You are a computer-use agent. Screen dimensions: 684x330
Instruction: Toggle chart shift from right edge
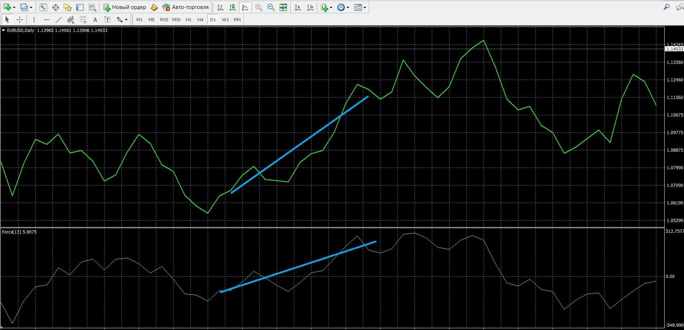click(310, 7)
